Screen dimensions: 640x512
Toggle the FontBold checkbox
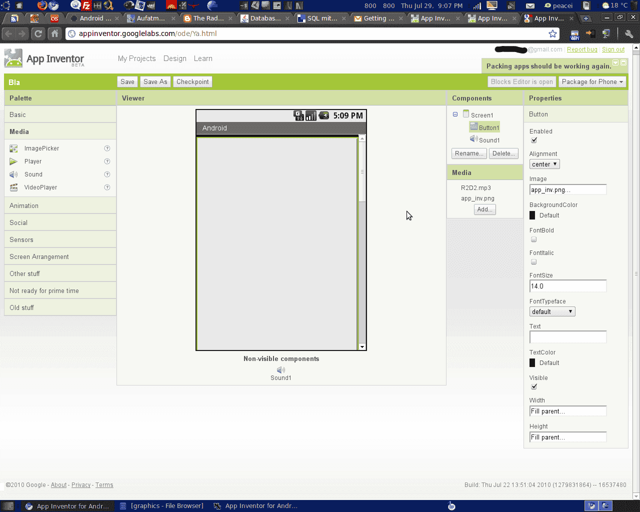point(533,239)
